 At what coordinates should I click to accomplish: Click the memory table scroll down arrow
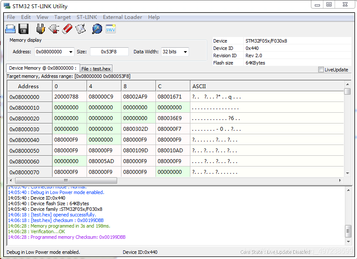(x=348, y=173)
